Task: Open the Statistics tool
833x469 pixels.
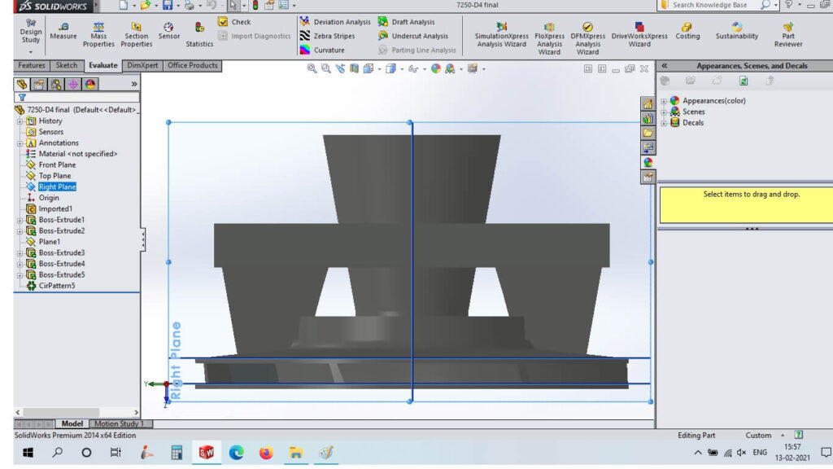Action: [199, 34]
